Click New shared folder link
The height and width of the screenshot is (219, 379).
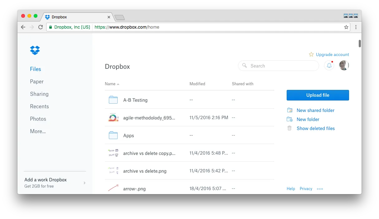(315, 110)
